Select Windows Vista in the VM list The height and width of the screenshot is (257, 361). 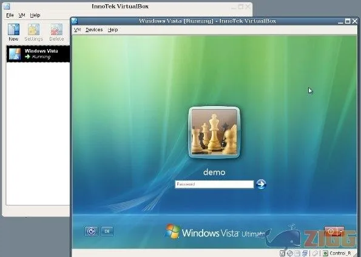[38, 54]
